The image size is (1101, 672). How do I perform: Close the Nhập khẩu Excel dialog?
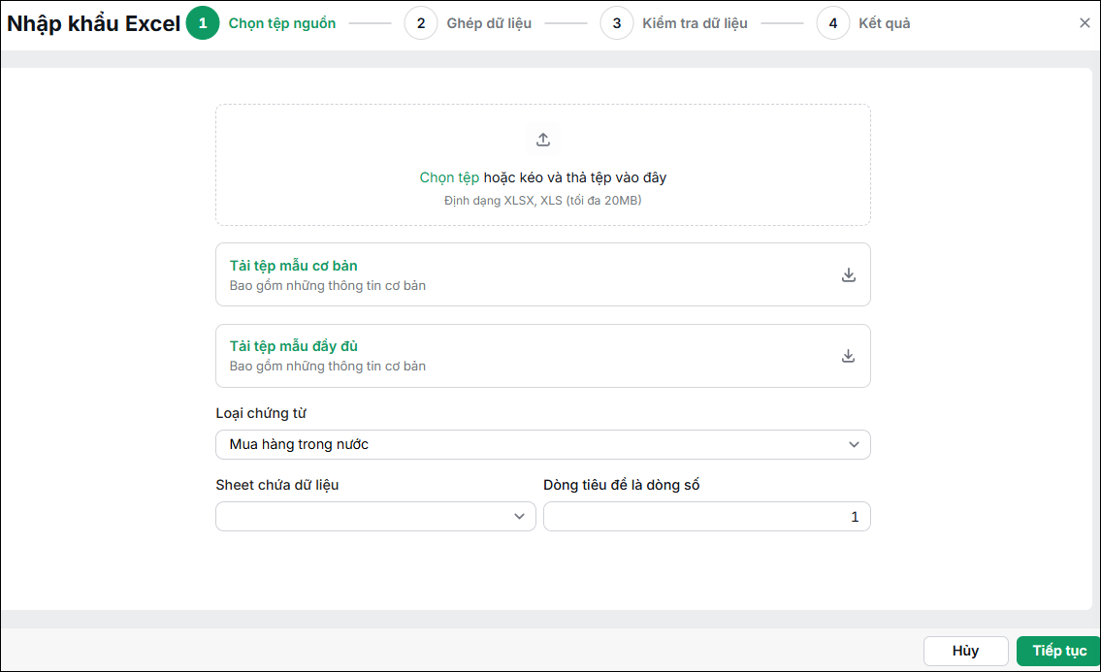pos(1085,23)
